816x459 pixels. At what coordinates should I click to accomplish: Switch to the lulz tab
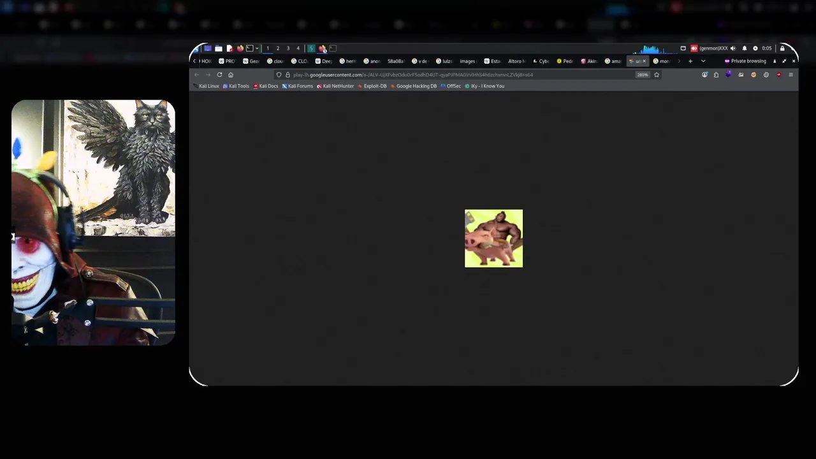(x=445, y=61)
